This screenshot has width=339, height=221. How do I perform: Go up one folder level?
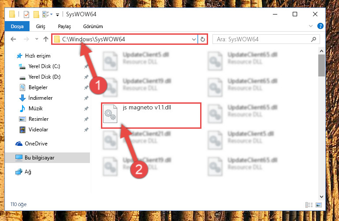click(45, 39)
